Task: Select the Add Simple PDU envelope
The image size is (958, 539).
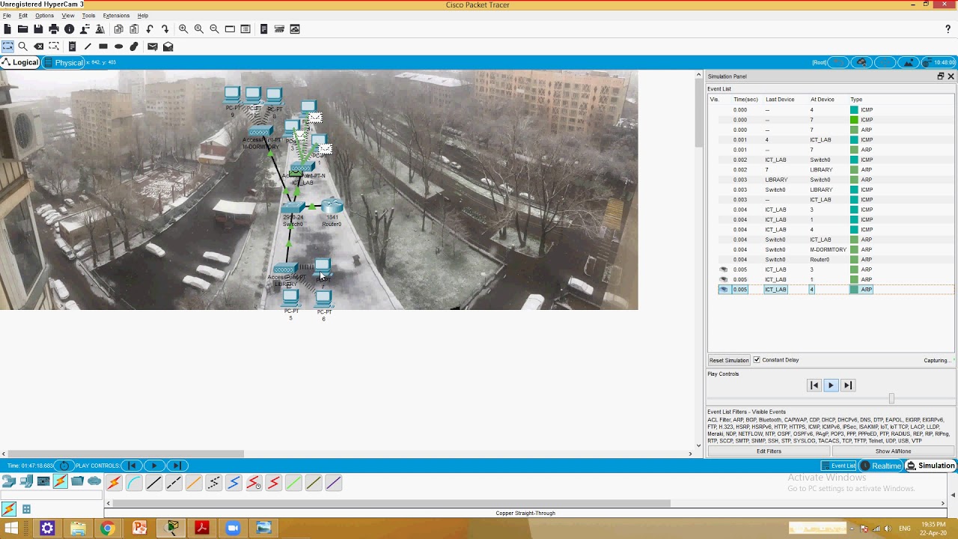Action: coord(153,46)
